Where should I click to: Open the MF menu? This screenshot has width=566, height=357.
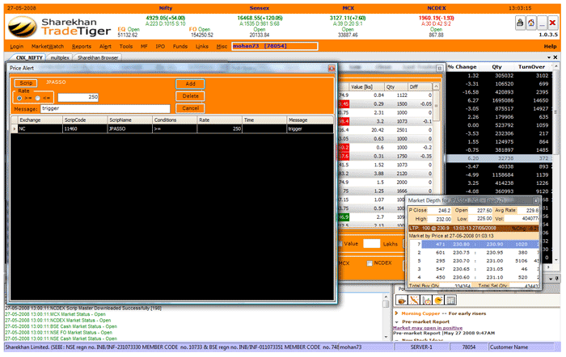tap(144, 47)
